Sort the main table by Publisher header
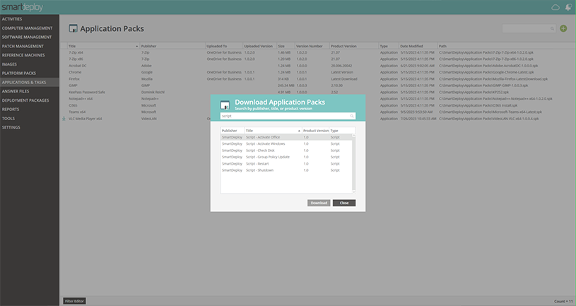This screenshot has height=306, width=576. point(172,46)
